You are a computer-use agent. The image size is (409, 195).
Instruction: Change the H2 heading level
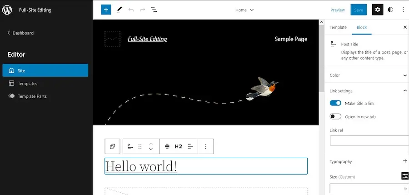point(179,146)
